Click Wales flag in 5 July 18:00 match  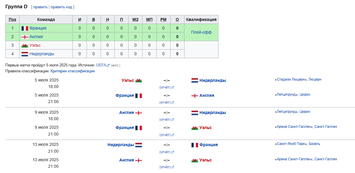click(139, 80)
